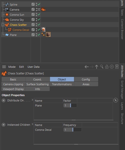The image size is (125, 150).
Task: Expand the Instanced Children chevron arrow
Action: coord(32,124)
